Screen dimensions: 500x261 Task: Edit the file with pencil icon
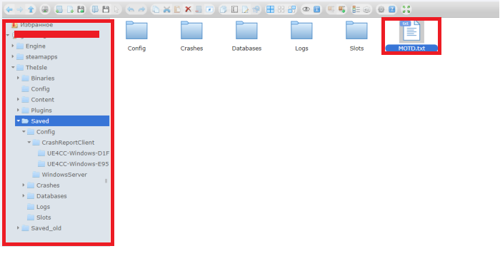(245, 9)
